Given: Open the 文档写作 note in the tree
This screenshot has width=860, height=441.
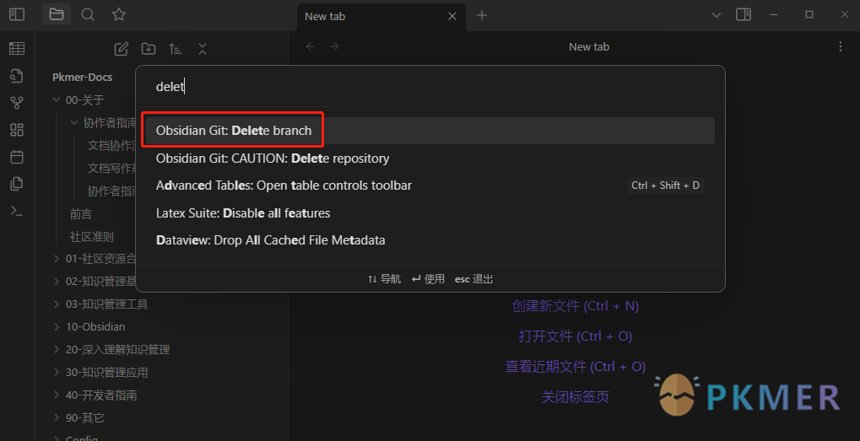Looking at the screenshot, I should [112, 168].
